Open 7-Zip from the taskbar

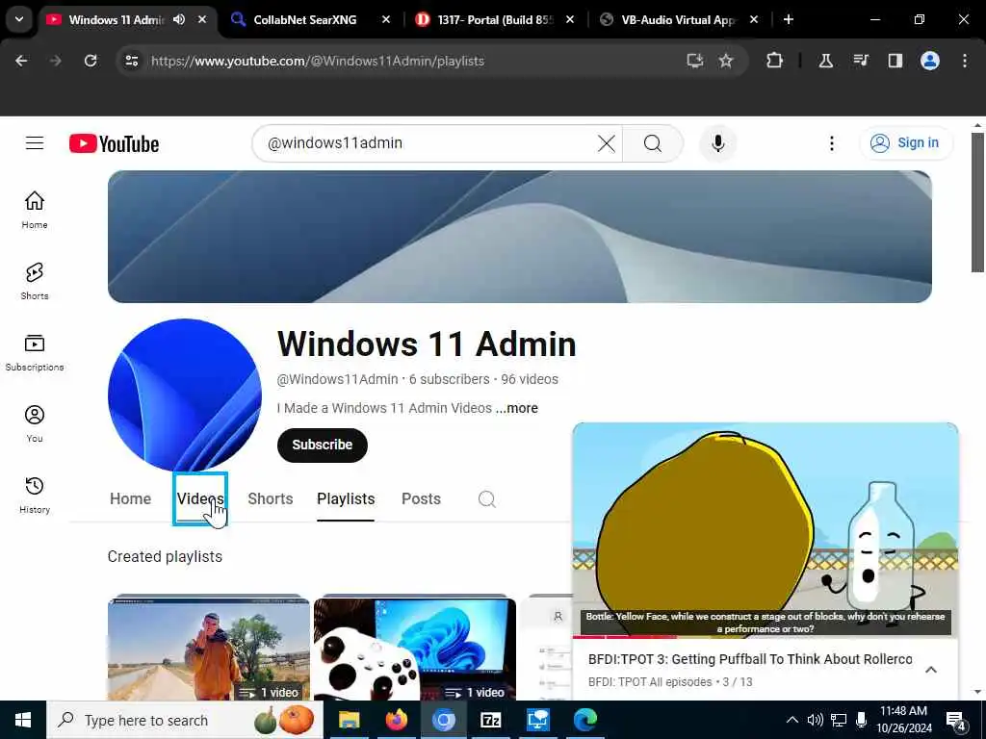(x=490, y=720)
